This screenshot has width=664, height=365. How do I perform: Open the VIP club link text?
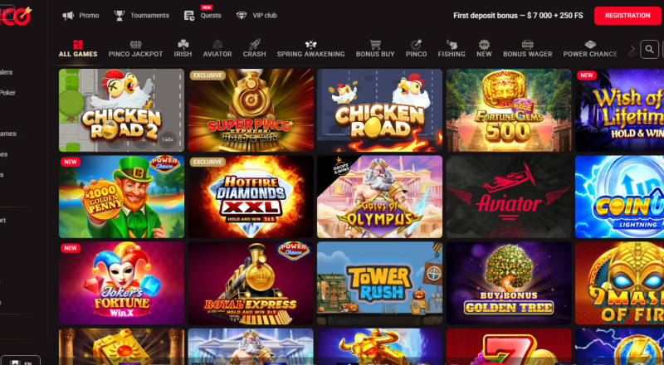click(265, 16)
